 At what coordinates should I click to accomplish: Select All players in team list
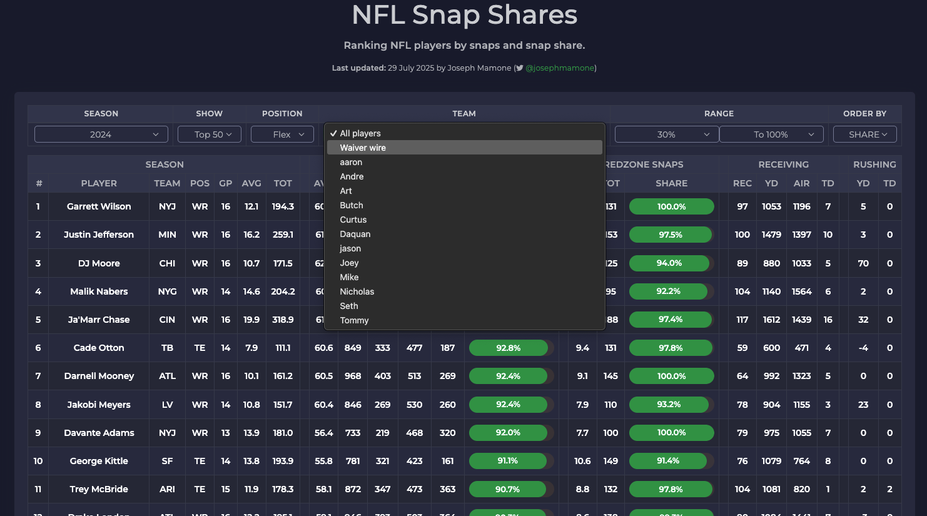coord(465,133)
